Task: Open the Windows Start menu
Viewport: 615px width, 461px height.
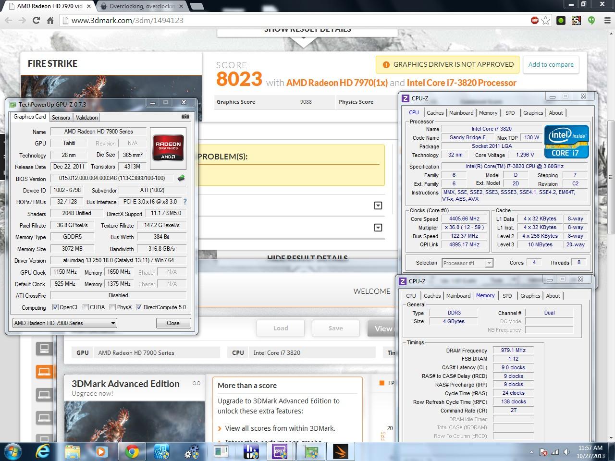Action: pyautogui.click(x=13, y=451)
